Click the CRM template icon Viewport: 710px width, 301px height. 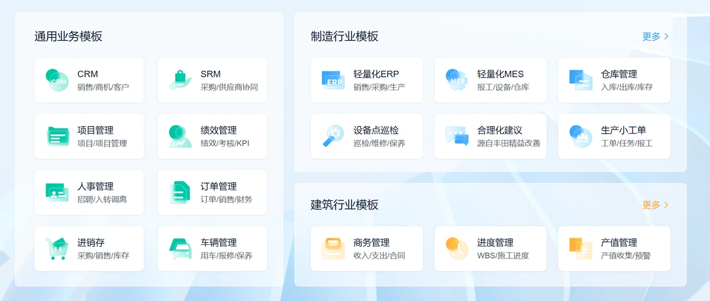[57, 80]
